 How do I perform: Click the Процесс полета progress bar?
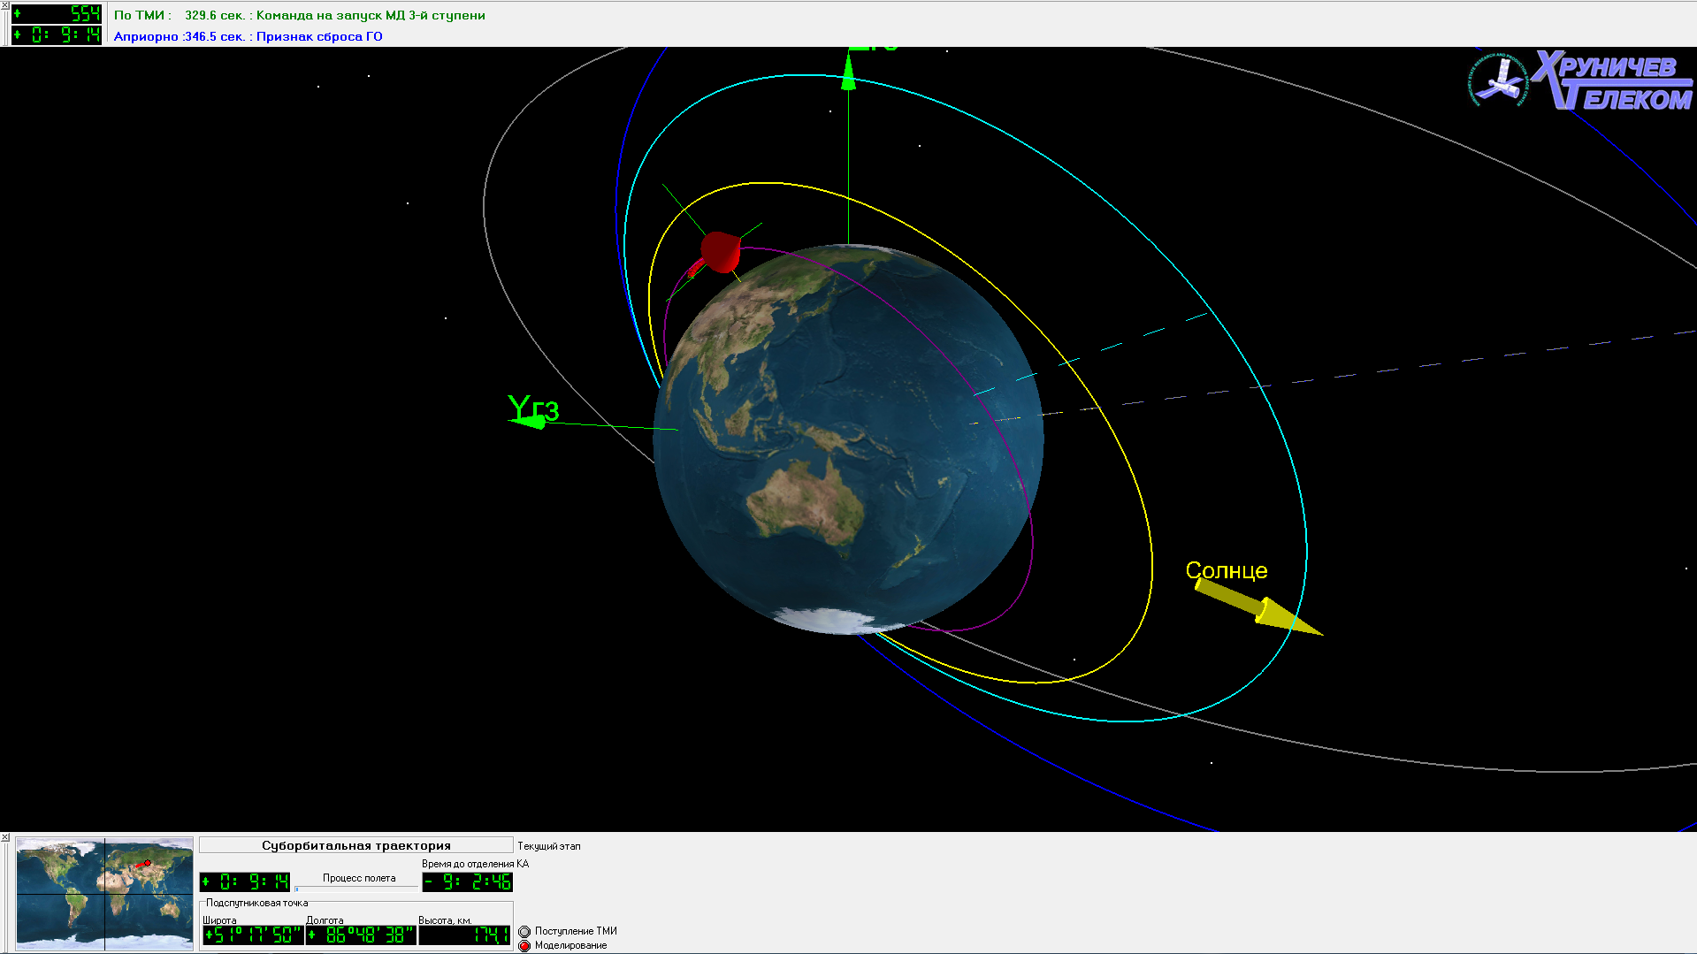pyautogui.click(x=356, y=888)
